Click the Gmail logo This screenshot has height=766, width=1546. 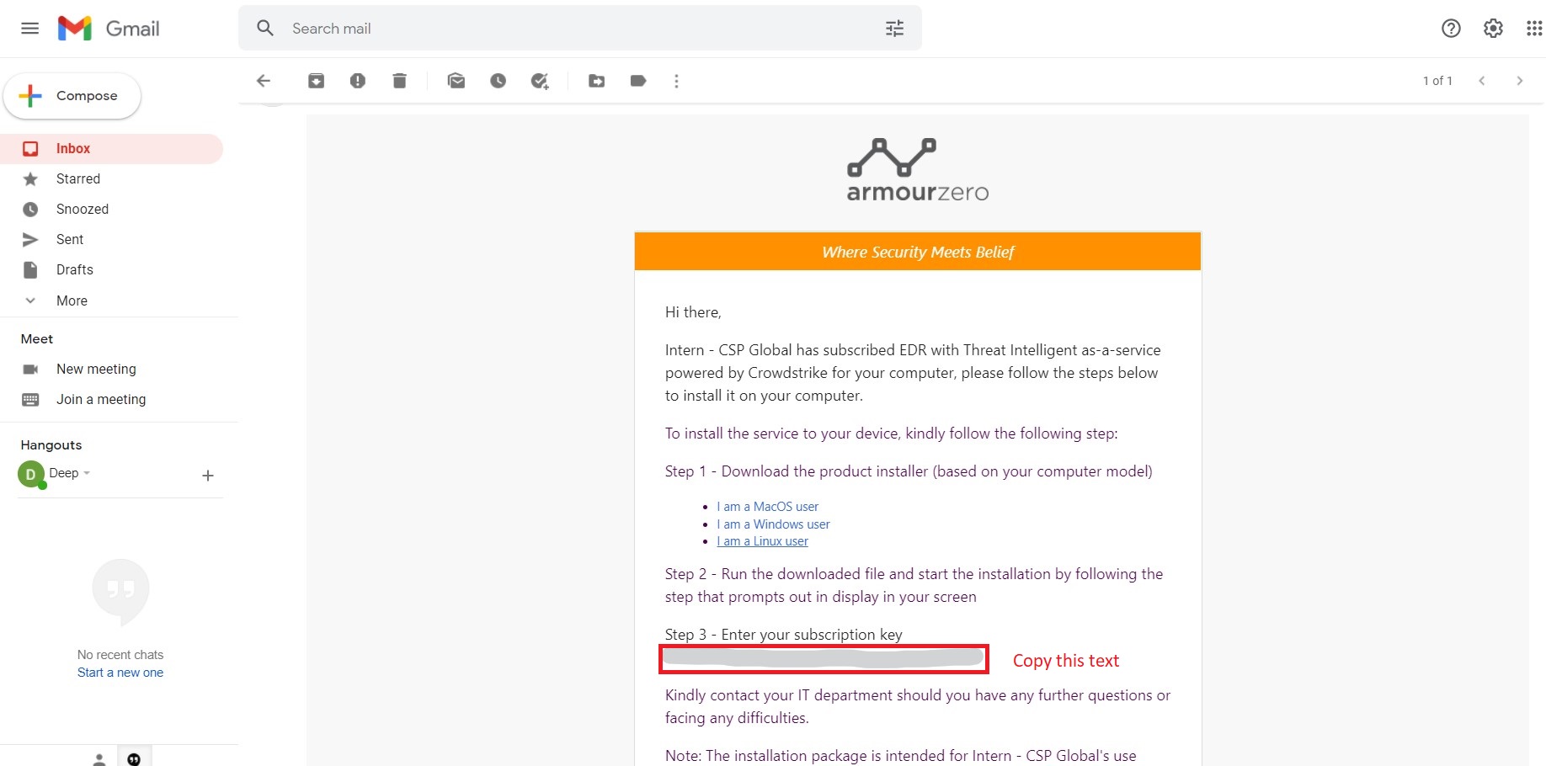tap(109, 29)
